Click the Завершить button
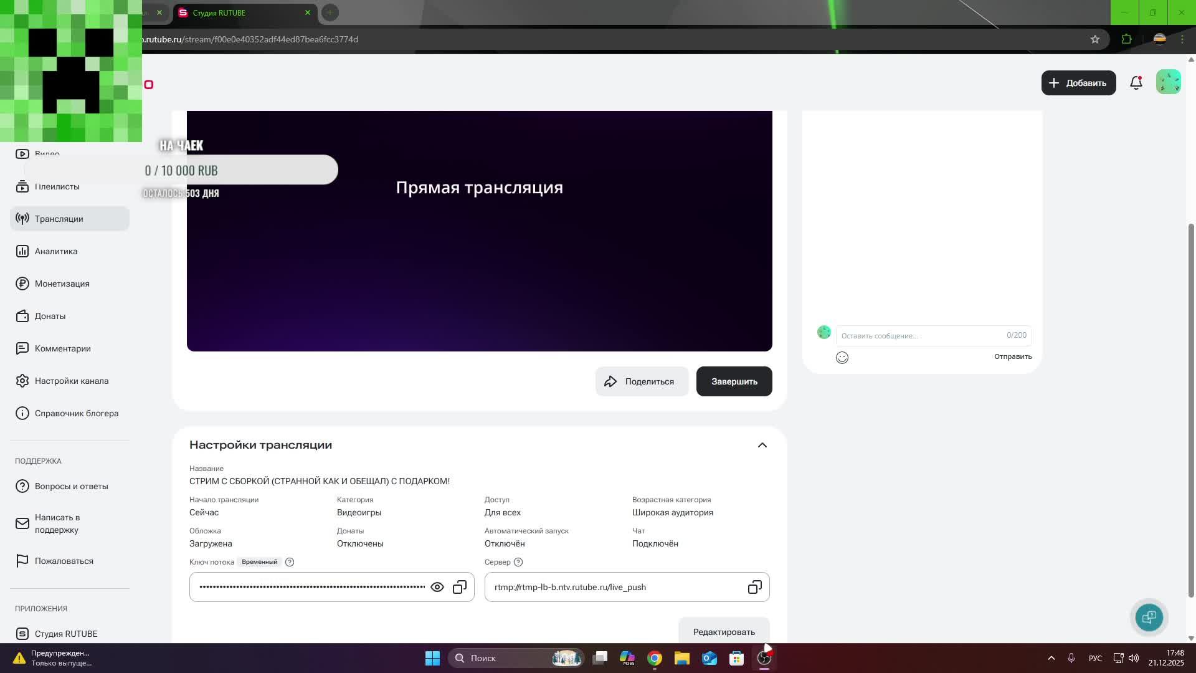The image size is (1196, 673). [734, 381]
